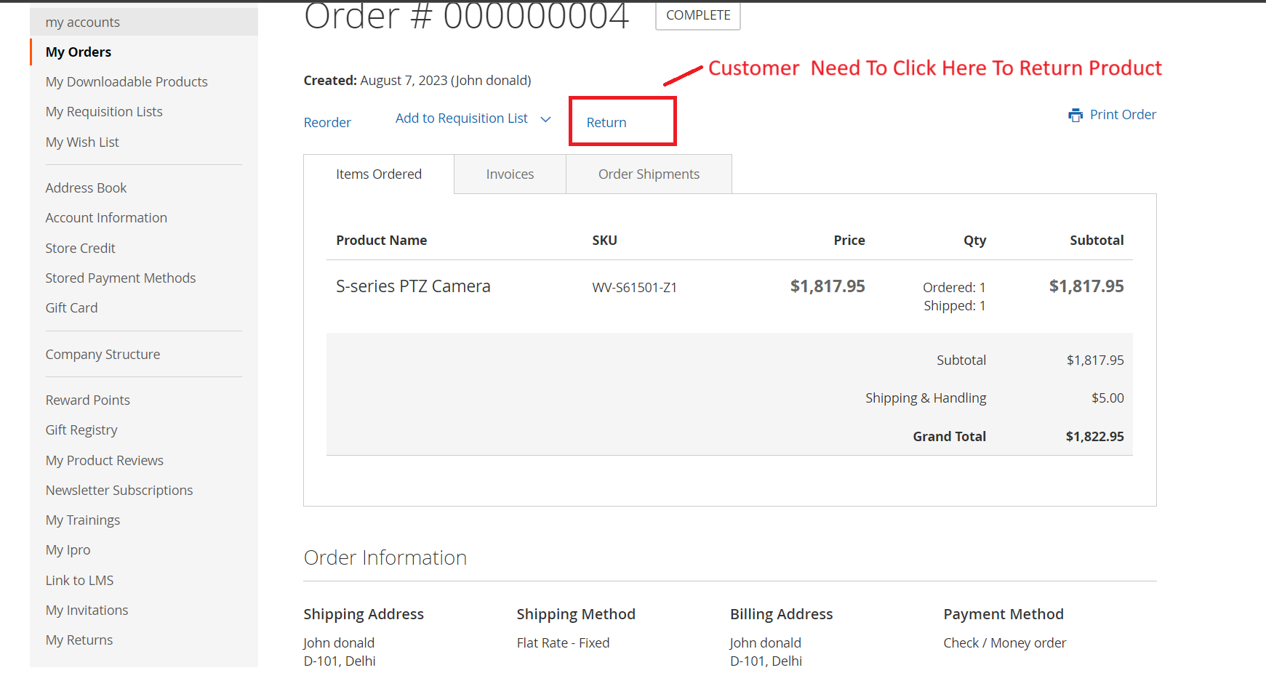Click the my accounts sidebar header

144,22
